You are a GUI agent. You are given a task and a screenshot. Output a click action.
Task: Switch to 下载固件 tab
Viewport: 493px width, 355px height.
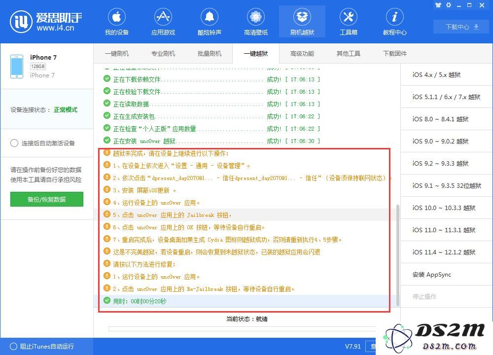[x=394, y=53]
